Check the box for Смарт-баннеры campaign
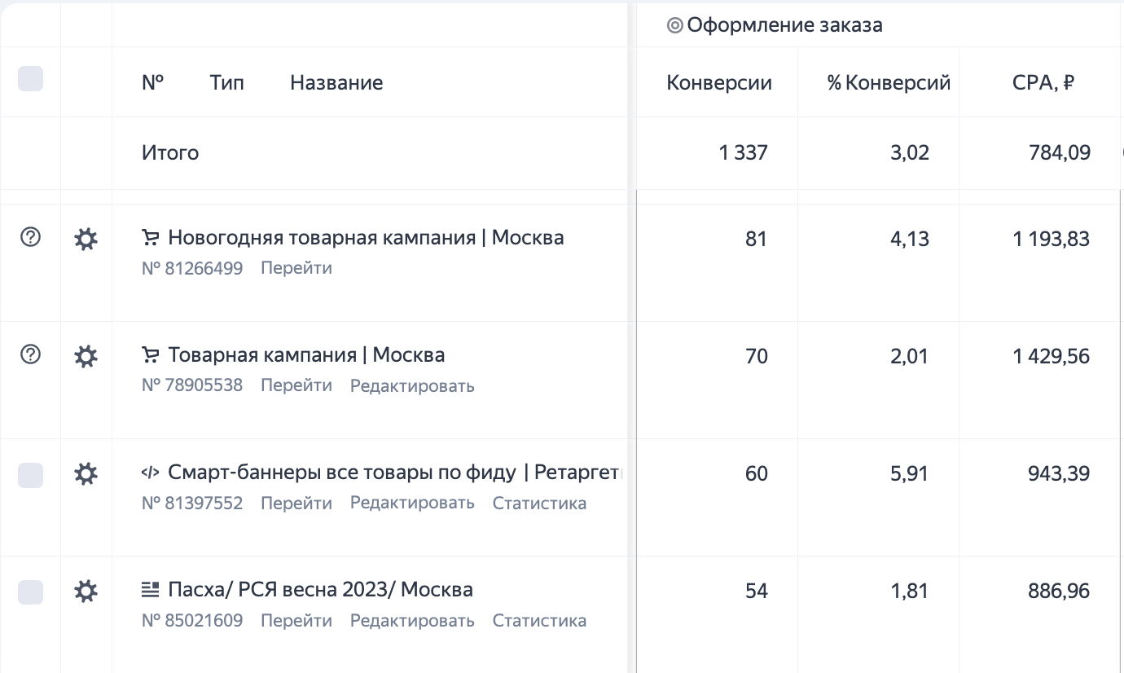Screen dimensions: 1124x673 30,475
